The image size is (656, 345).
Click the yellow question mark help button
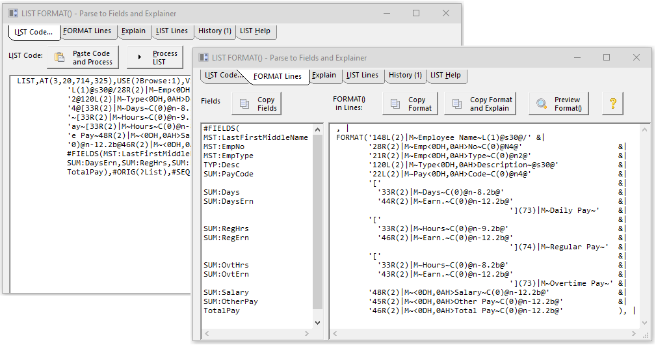point(612,104)
